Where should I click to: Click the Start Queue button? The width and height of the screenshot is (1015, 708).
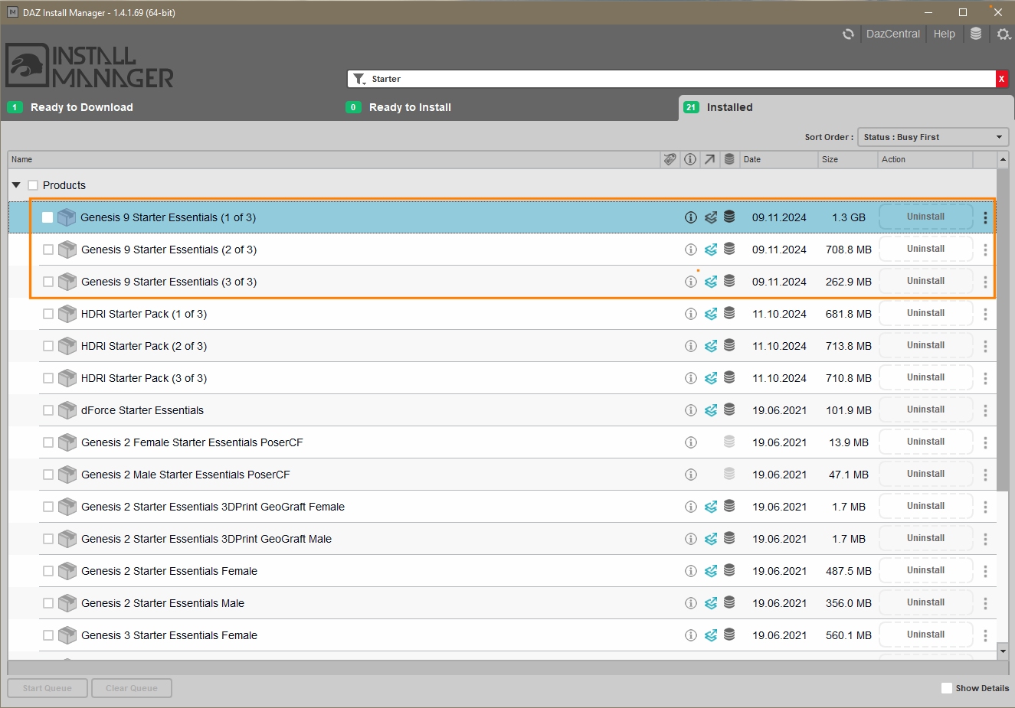pyautogui.click(x=47, y=688)
